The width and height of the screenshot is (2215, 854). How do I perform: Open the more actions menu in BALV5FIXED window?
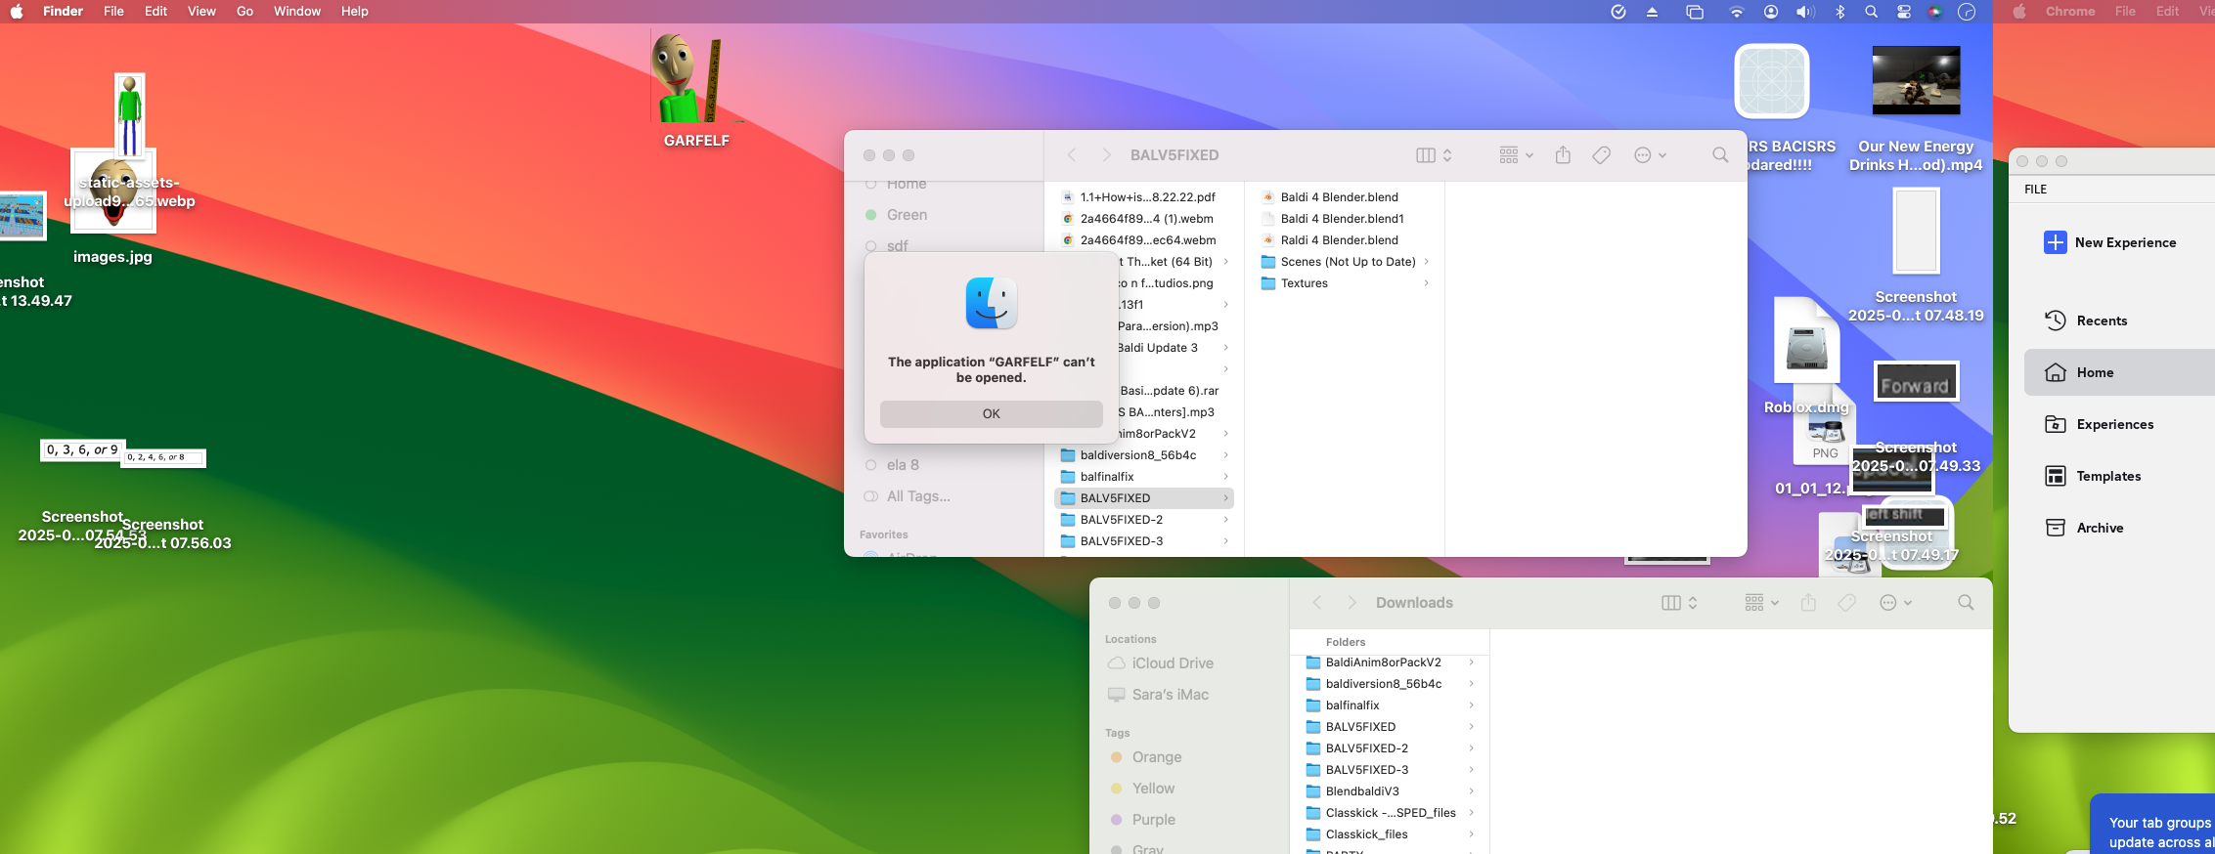[1650, 155]
